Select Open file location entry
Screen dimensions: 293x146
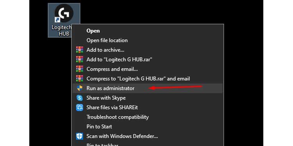coord(107,40)
